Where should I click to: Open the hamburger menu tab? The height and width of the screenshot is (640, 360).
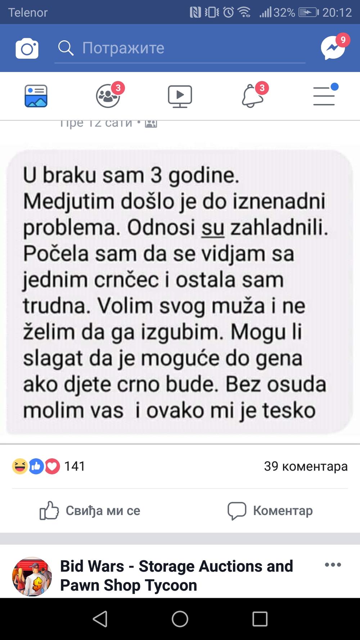click(x=325, y=95)
